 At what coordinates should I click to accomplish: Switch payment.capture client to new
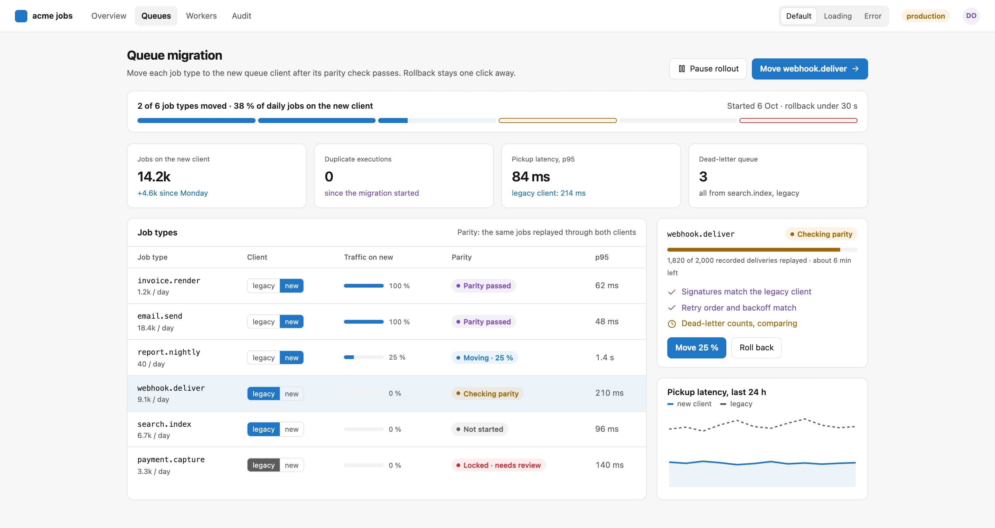[x=292, y=465]
